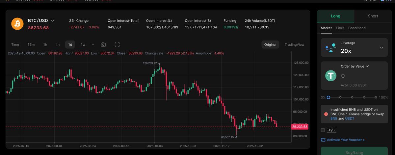Switch chart to 1h interval
The width and height of the screenshot is (395, 155).
coord(45,44)
